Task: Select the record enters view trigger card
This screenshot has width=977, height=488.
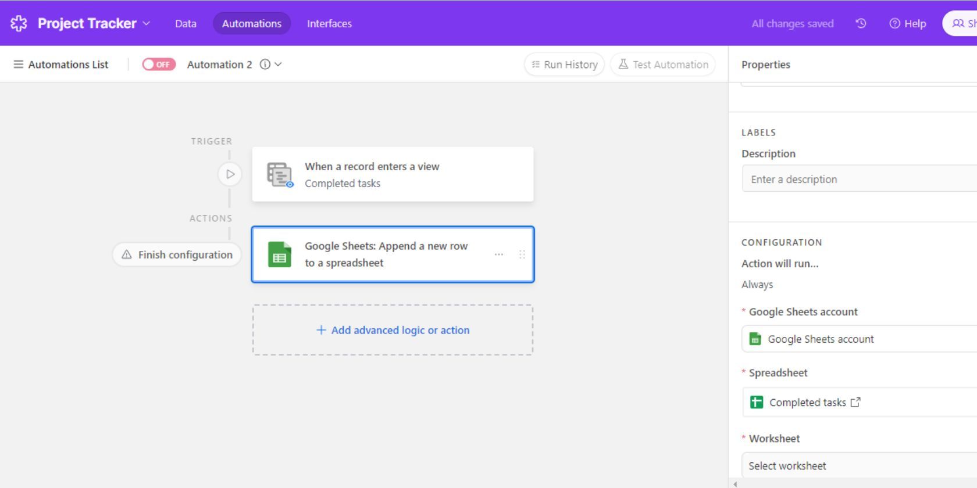Action: click(x=393, y=174)
